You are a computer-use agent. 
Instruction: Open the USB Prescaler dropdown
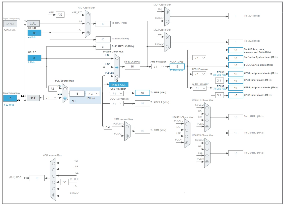pyautogui.click(x=117, y=93)
